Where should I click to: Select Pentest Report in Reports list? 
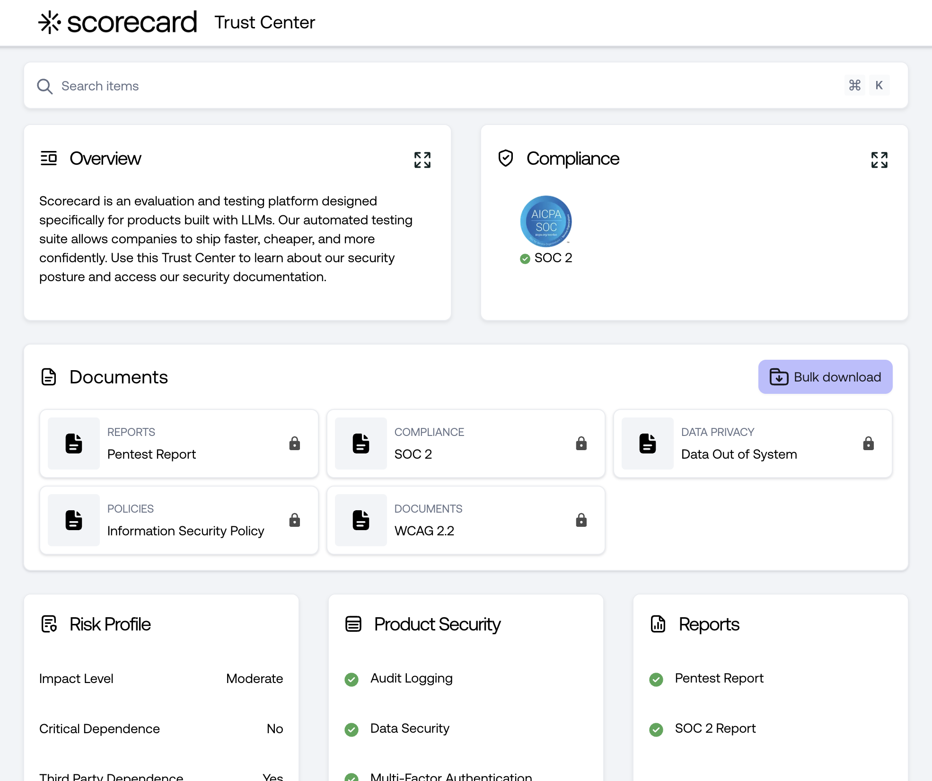click(x=719, y=678)
